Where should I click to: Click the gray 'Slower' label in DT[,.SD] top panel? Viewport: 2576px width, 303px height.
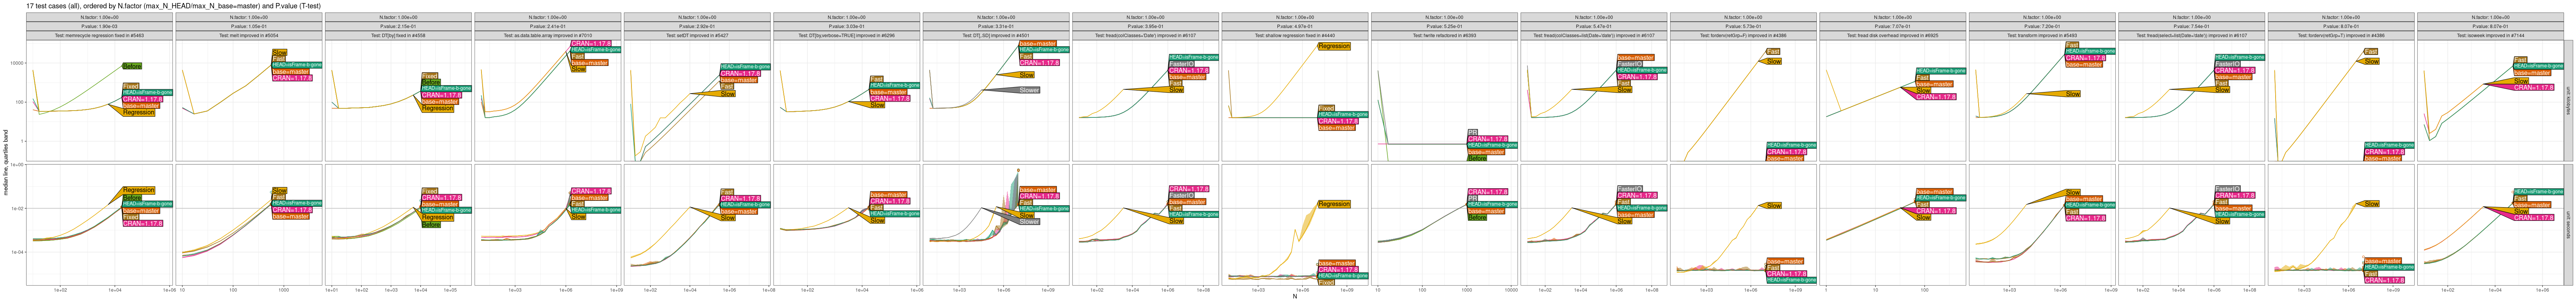pos(1028,90)
